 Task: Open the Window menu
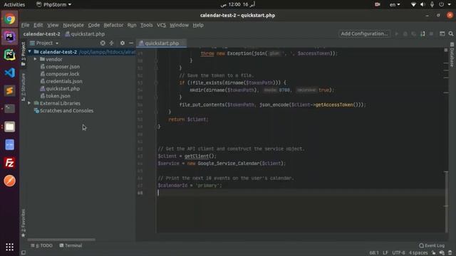[179, 26]
